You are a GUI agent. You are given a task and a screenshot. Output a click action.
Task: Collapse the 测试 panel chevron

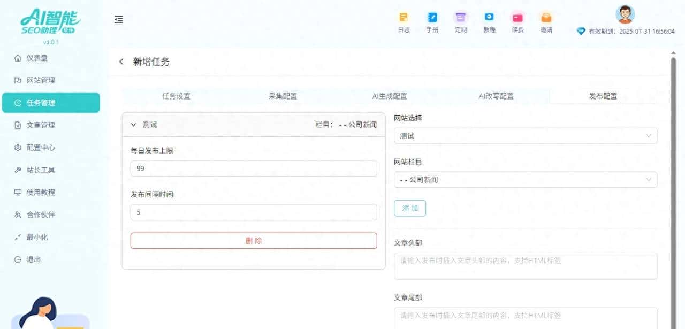(x=133, y=125)
